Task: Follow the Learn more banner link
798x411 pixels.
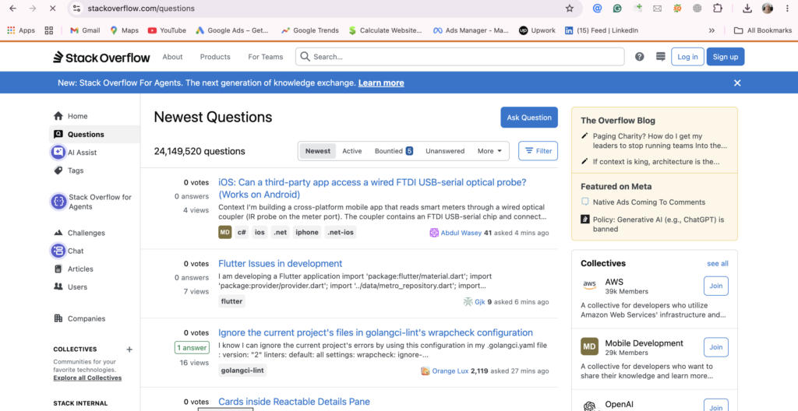Action: [x=381, y=83]
